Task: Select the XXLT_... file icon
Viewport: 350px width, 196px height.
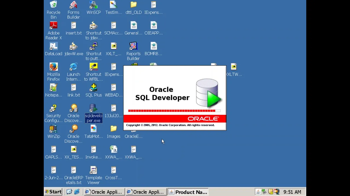Action: 113,49
